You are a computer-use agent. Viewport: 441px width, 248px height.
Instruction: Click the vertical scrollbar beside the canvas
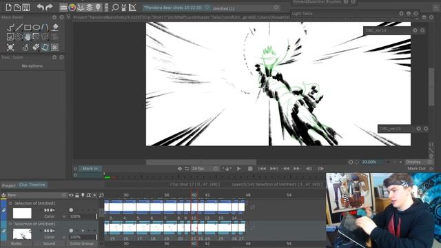pyautogui.click(x=431, y=86)
